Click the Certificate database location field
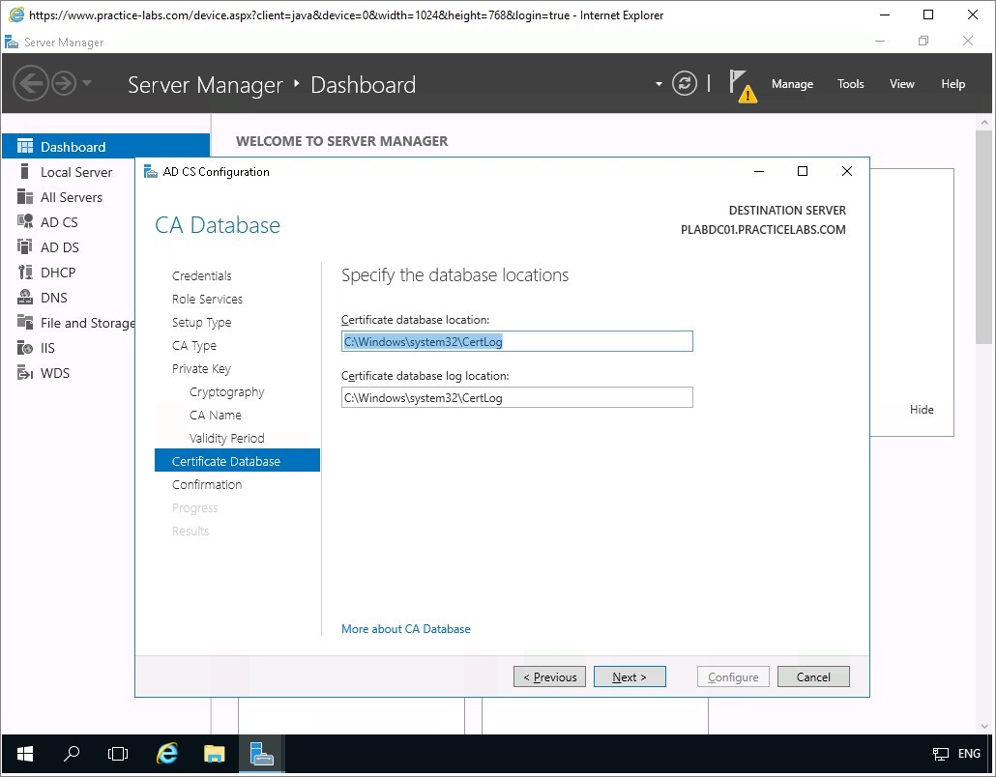 pyautogui.click(x=517, y=341)
